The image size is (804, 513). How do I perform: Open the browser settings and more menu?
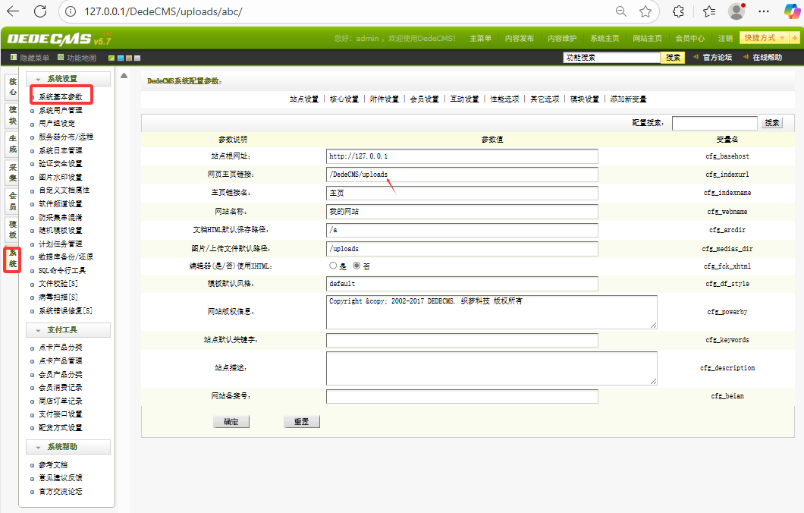[764, 11]
